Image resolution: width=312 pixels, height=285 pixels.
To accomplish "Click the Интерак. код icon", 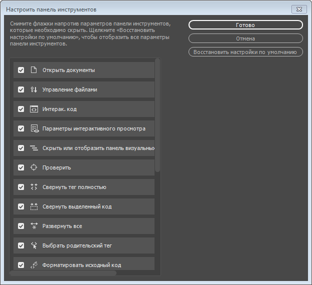I will [34, 109].
